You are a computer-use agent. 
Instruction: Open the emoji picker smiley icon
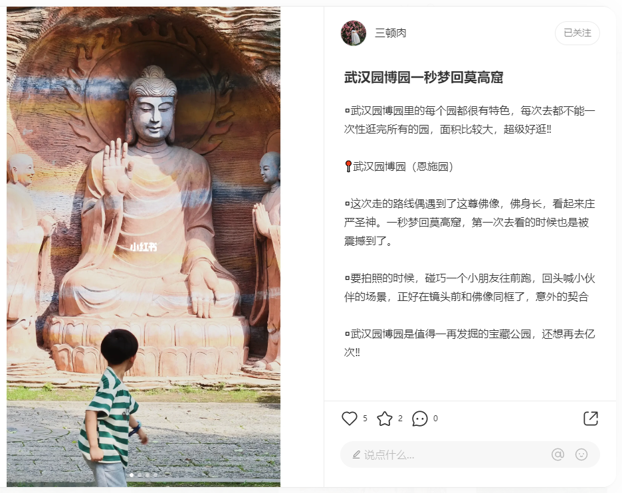581,454
